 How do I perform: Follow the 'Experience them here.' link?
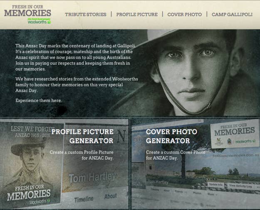tap(38, 100)
